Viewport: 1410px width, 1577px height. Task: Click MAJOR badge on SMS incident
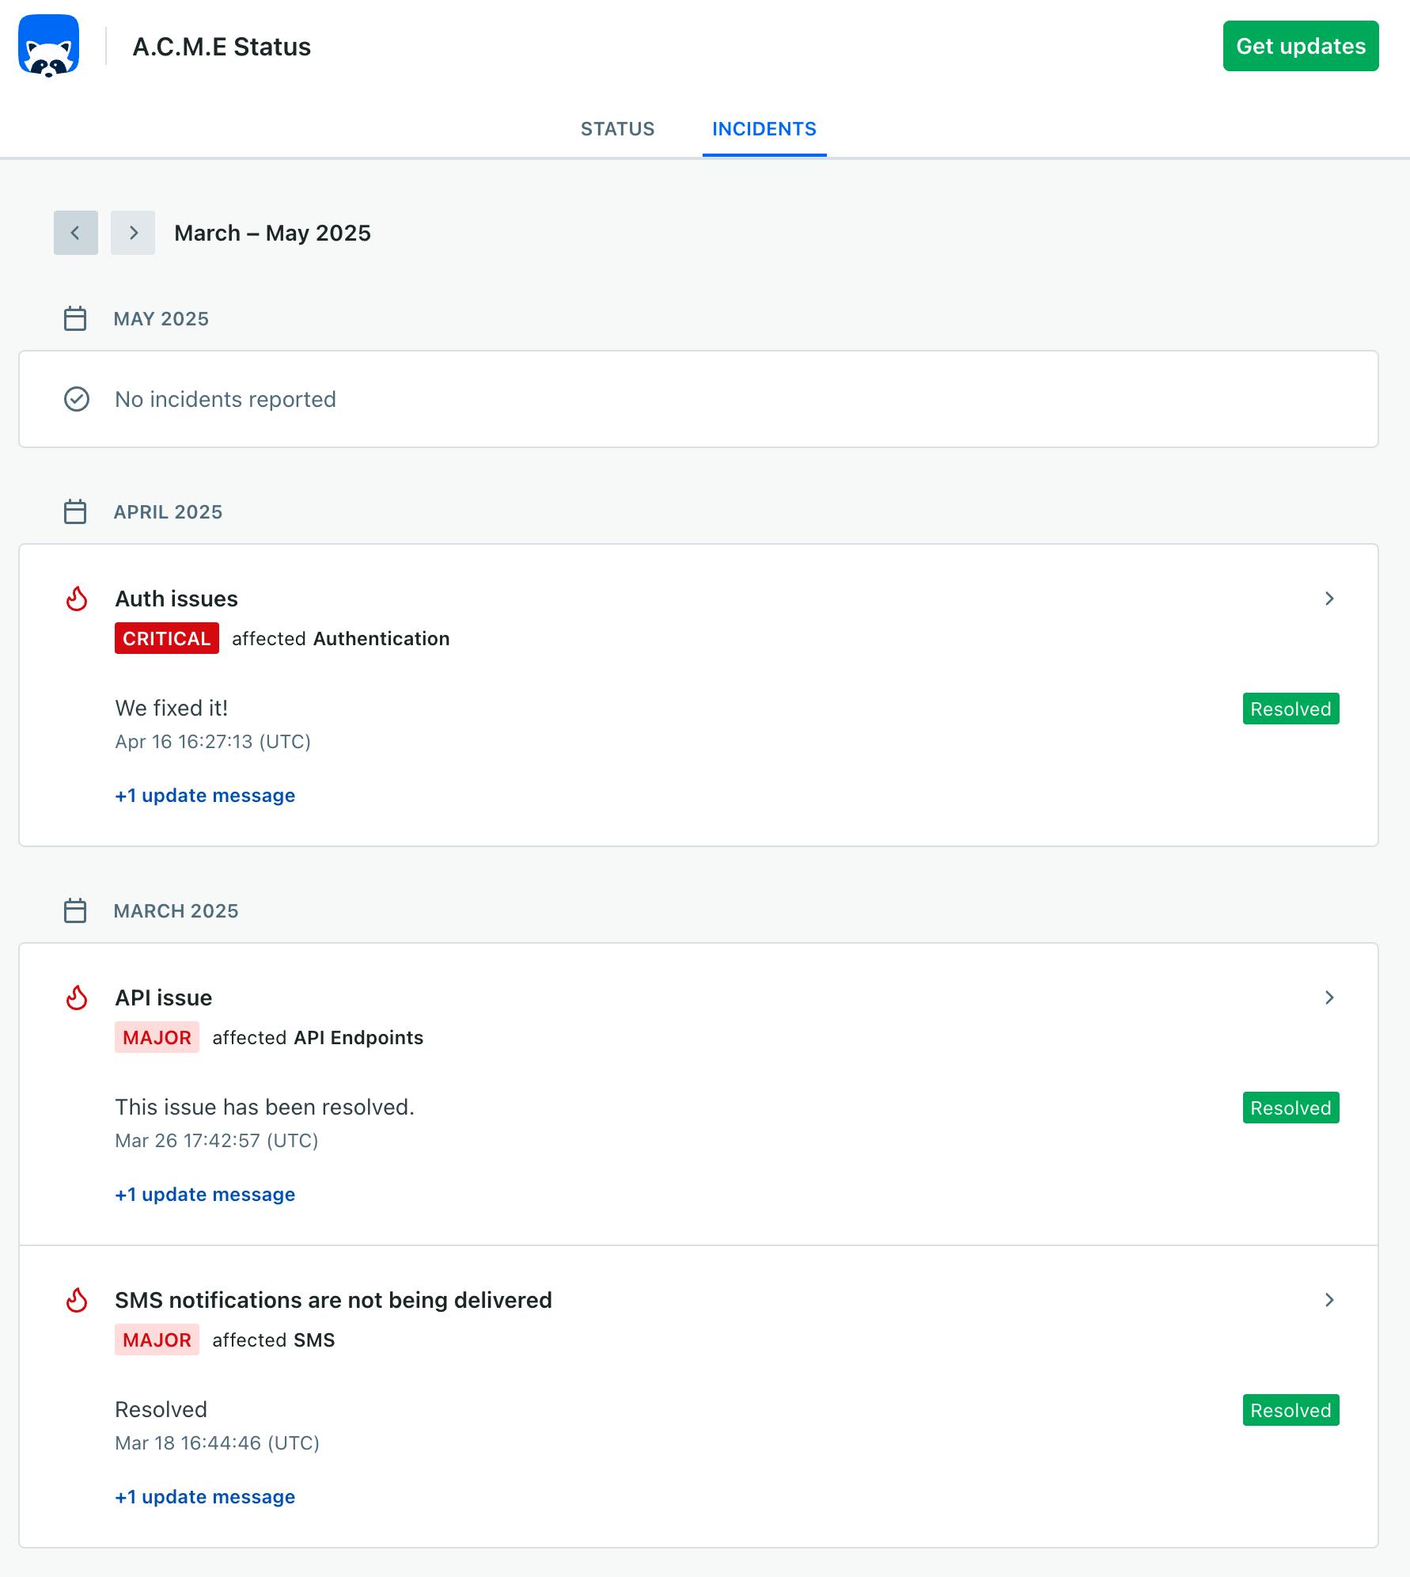pos(157,1339)
